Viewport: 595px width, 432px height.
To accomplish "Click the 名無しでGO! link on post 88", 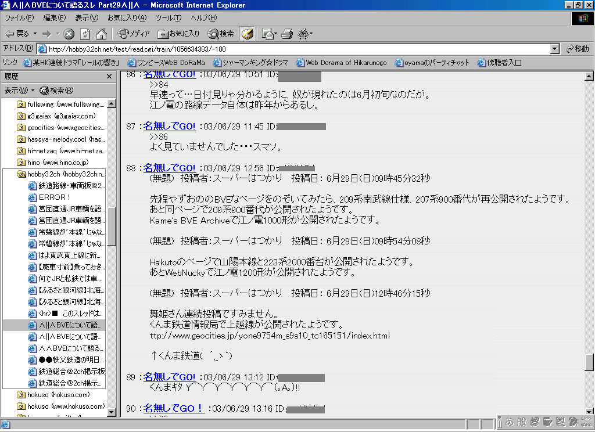I will 170,168.
